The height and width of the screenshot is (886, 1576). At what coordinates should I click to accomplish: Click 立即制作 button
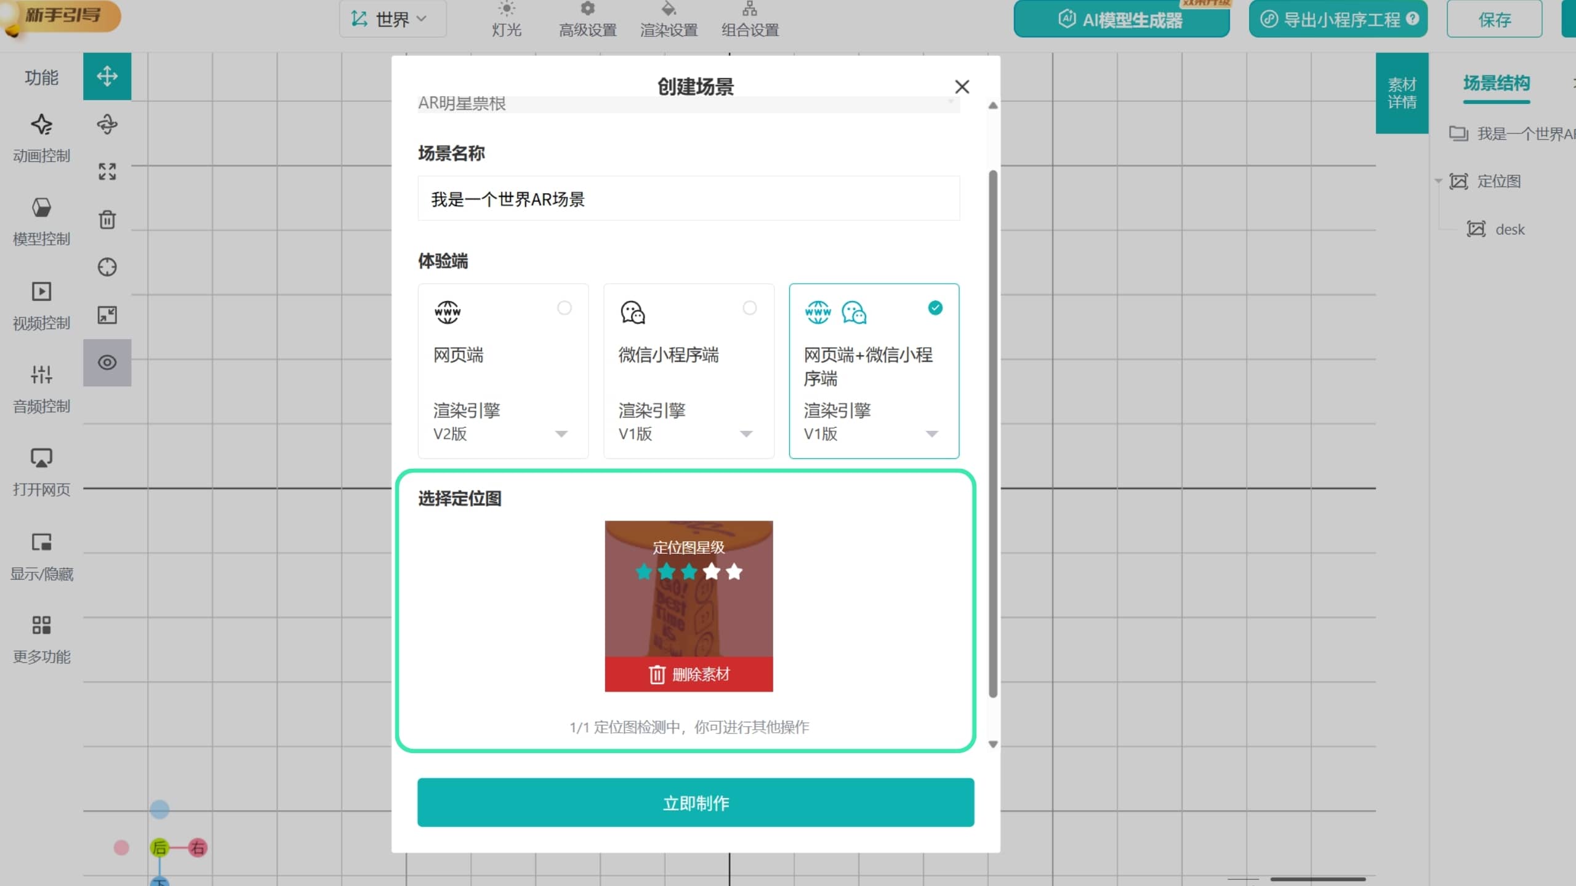point(696,802)
